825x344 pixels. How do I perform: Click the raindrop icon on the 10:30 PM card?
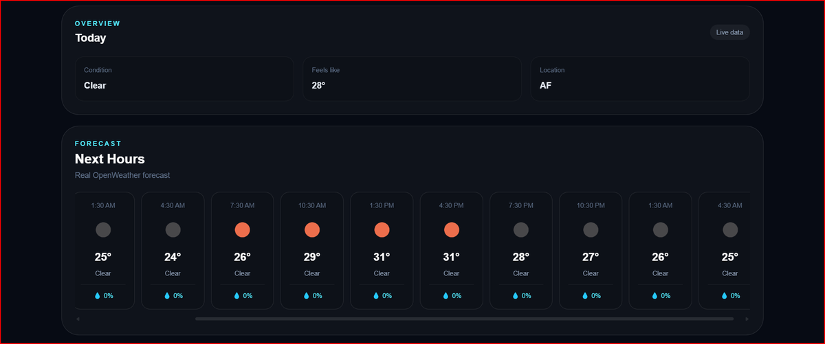[x=585, y=296]
